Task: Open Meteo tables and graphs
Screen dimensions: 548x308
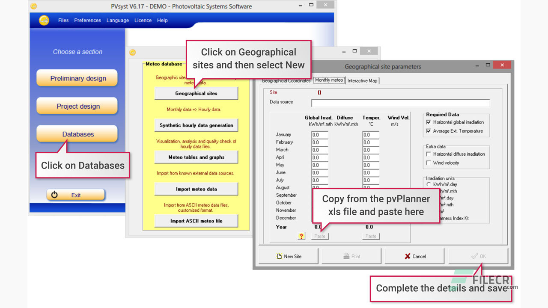Action: (x=196, y=157)
